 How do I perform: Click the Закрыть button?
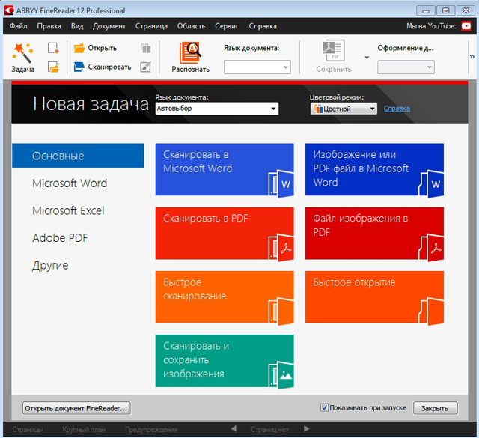pyautogui.click(x=436, y=408)
